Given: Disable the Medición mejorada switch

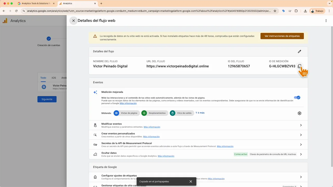Looking at the screenshot, I should (x=297, y=97).
